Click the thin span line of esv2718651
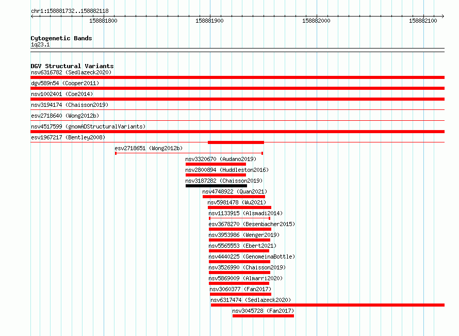The height and width of the screenshot is (336, 459). pyautogui.click(x=189, y=153)
